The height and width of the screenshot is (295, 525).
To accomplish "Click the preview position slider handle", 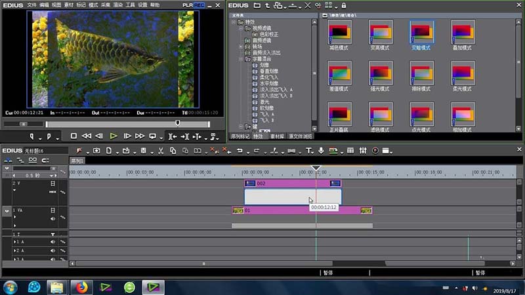I will pos(177,123).
